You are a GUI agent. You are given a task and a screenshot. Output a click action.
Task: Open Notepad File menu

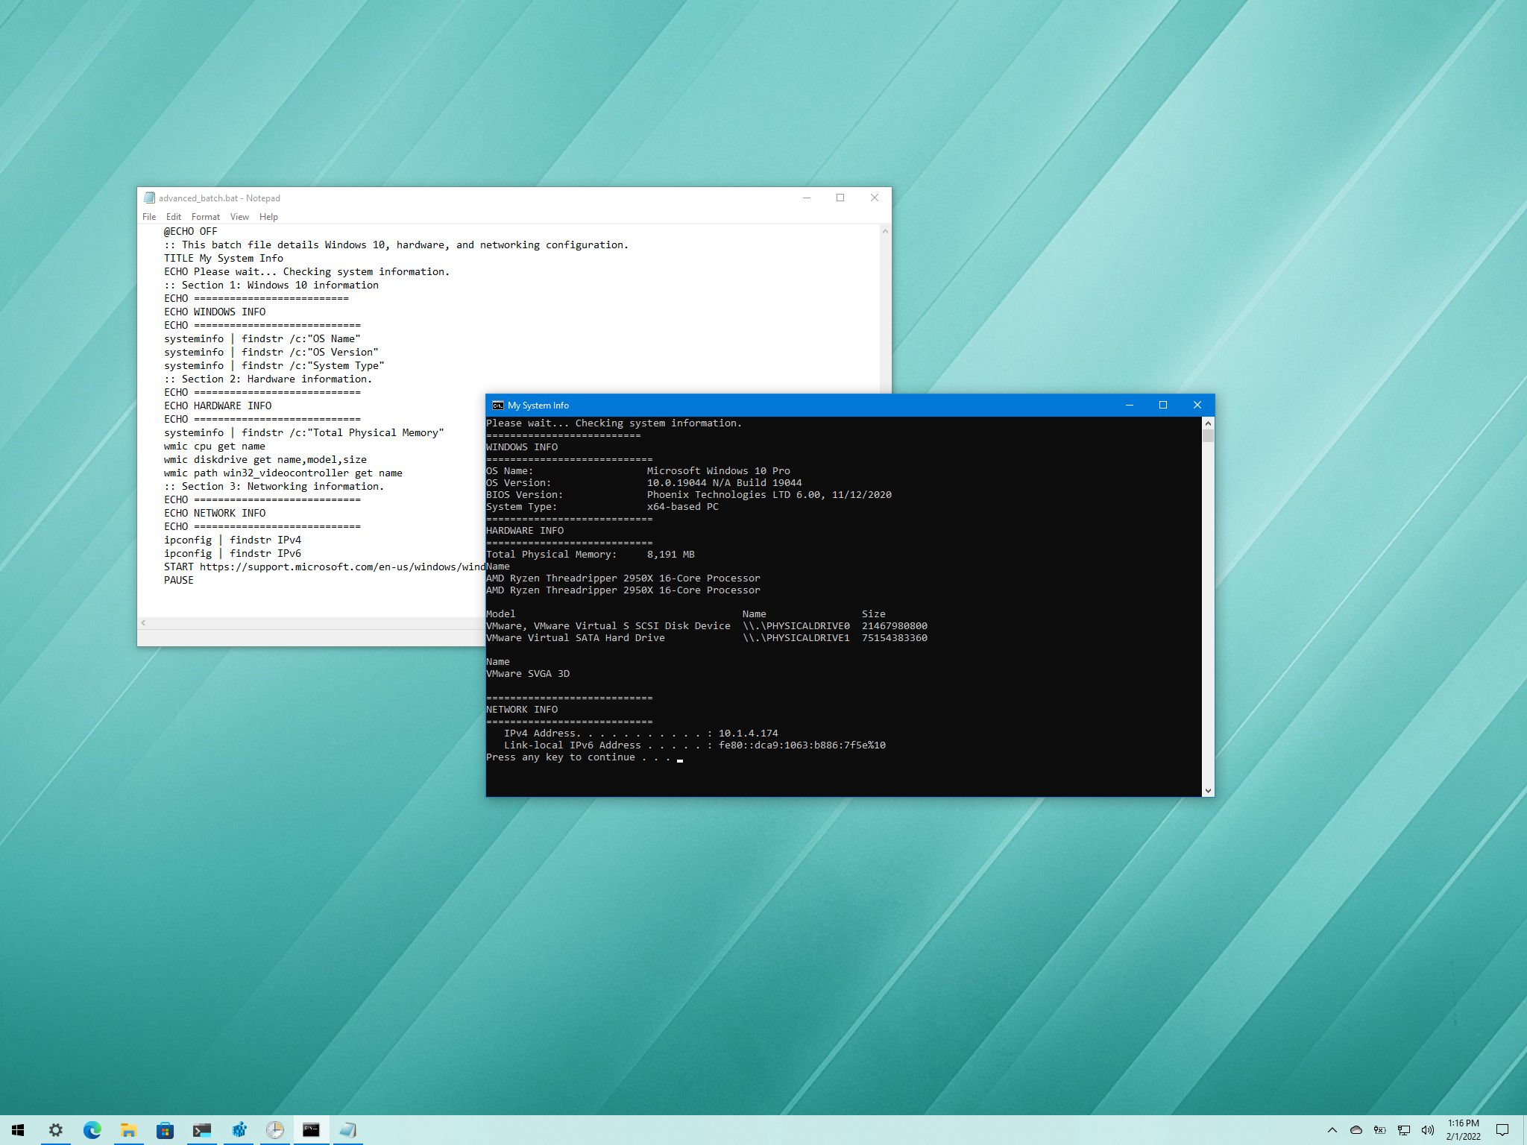149,217
